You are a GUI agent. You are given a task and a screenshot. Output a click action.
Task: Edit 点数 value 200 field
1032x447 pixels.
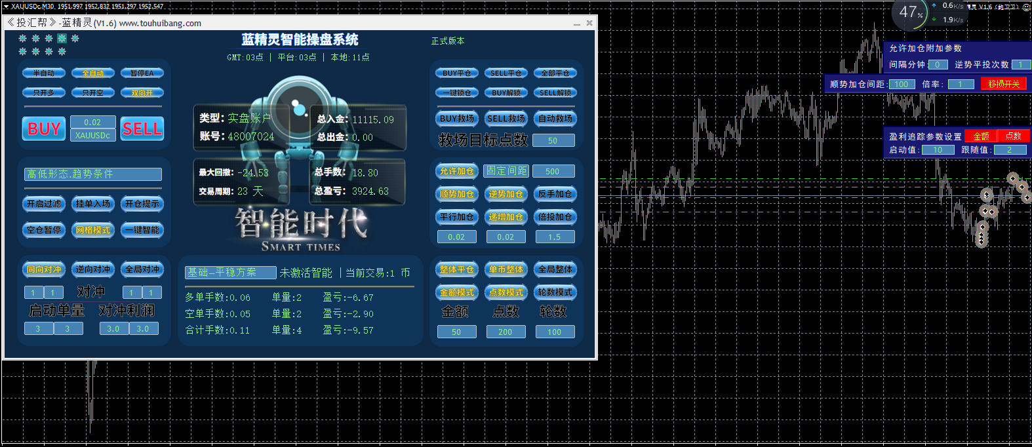click(506, 332)
